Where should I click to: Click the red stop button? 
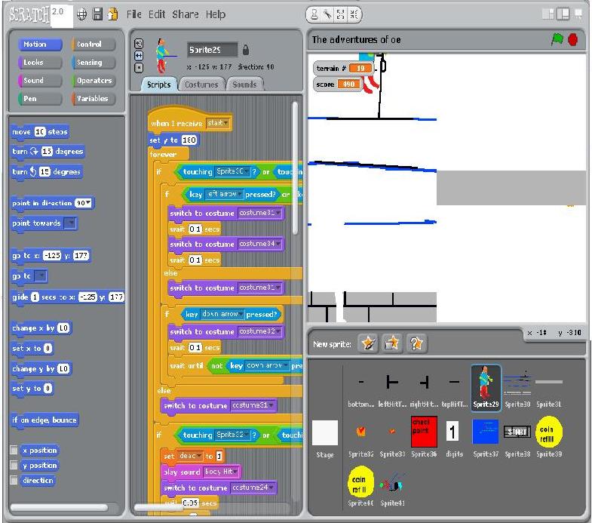[x=572, y=39]
